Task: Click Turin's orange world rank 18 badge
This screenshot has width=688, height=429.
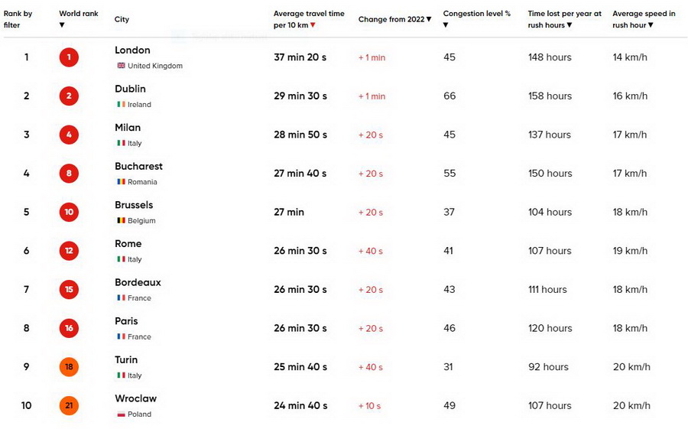Action: tap(69, 367)
